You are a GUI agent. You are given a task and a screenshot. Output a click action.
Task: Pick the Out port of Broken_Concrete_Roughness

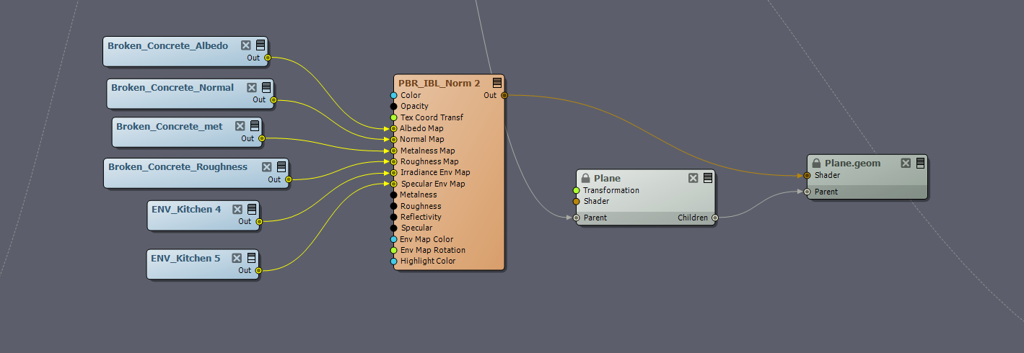click(x=288, y=179)
